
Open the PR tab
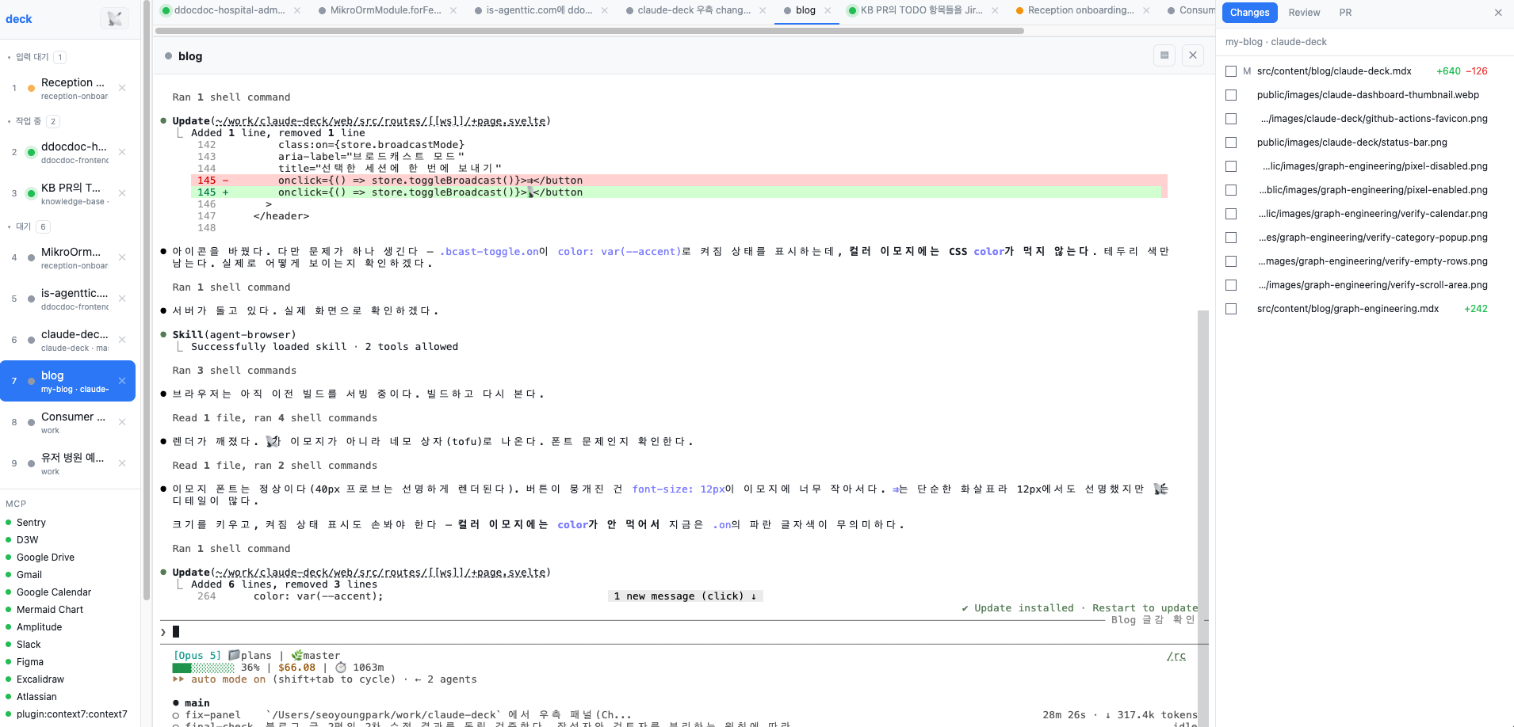tap(1345, 13)
